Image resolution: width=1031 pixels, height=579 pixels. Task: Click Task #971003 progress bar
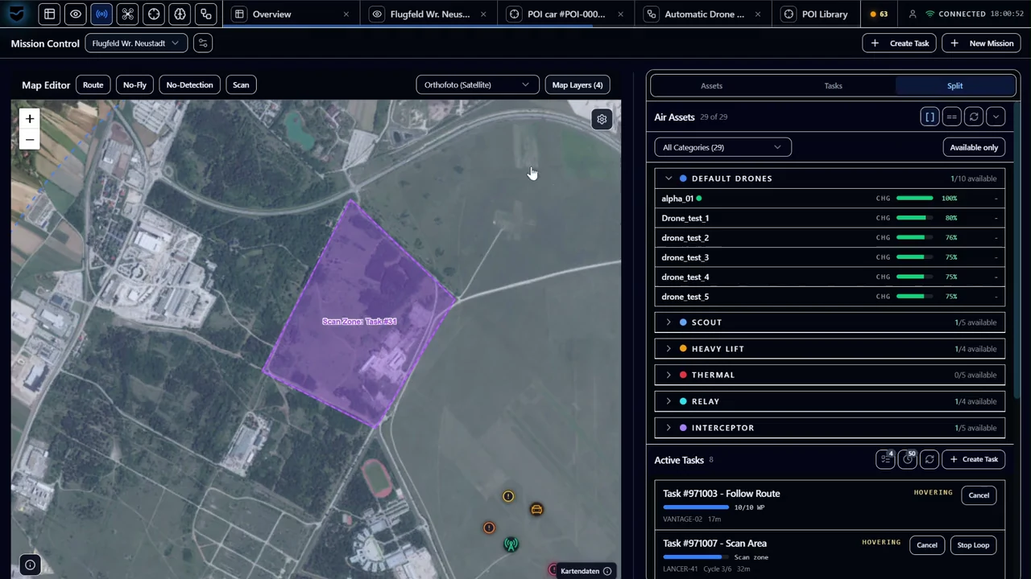pyautogui.click(x=695, y=507)
